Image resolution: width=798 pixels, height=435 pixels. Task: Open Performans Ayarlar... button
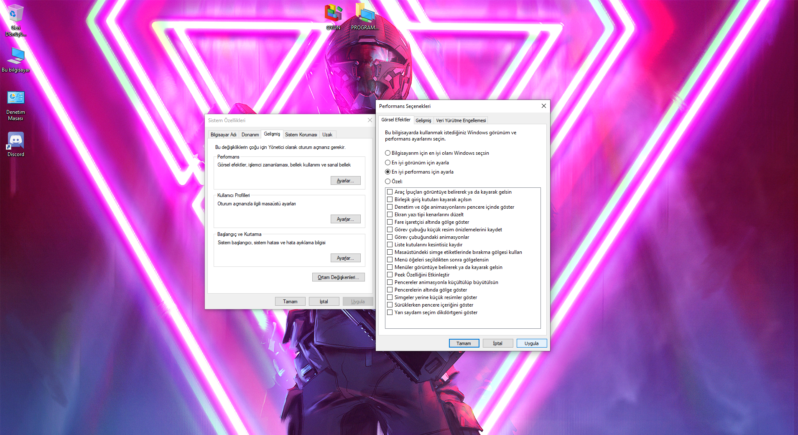pos(346,181)
